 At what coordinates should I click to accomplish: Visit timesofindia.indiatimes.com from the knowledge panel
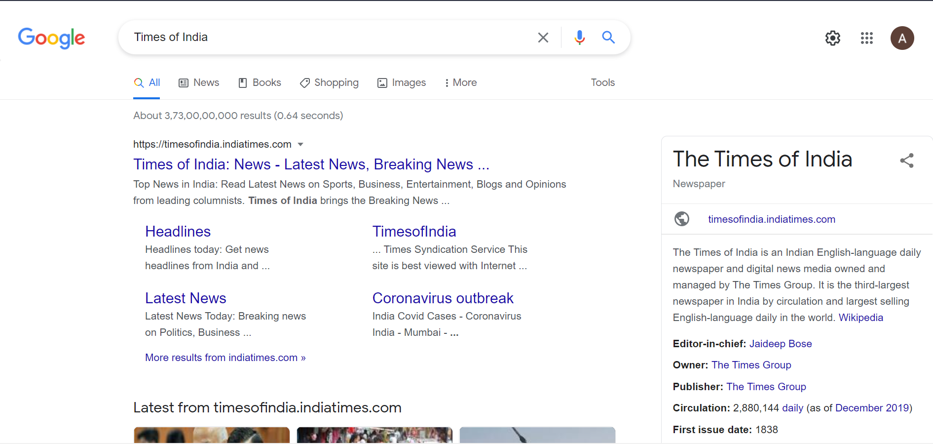pyautogui.click(x=772, y=219)
